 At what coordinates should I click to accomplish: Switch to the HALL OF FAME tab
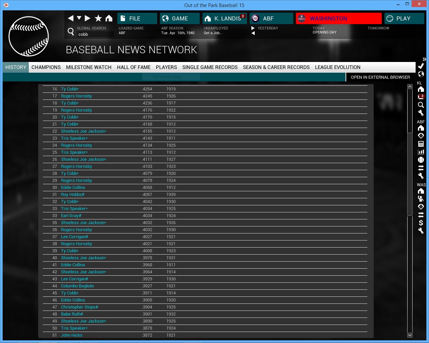[134, 67]
